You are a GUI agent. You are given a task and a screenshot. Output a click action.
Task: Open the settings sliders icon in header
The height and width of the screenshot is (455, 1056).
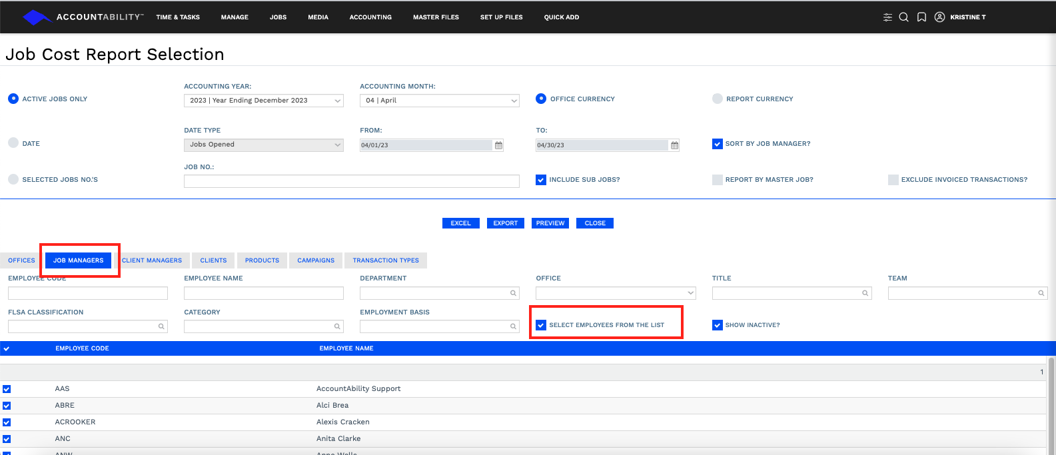click(887, 17)
